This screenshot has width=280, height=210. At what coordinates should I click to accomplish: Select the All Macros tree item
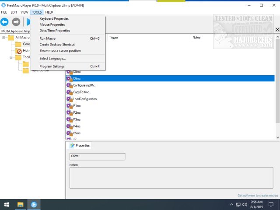click(x=23, y=38)
